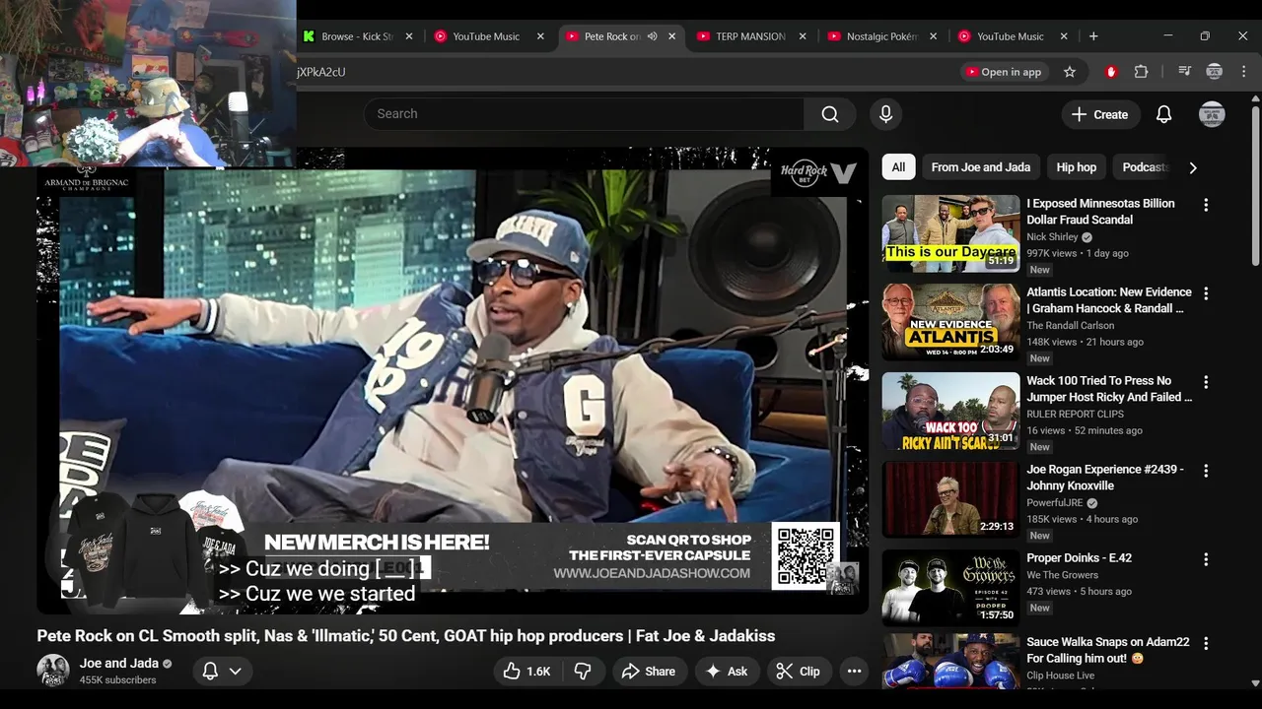
Task: Open options for Wack 100 video
Action: (x=1205, y=382)
